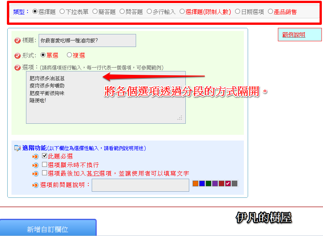Viewport: 323px width, 236px height.
Task: Pick the dark green color swatch
Action: point(208,184)
